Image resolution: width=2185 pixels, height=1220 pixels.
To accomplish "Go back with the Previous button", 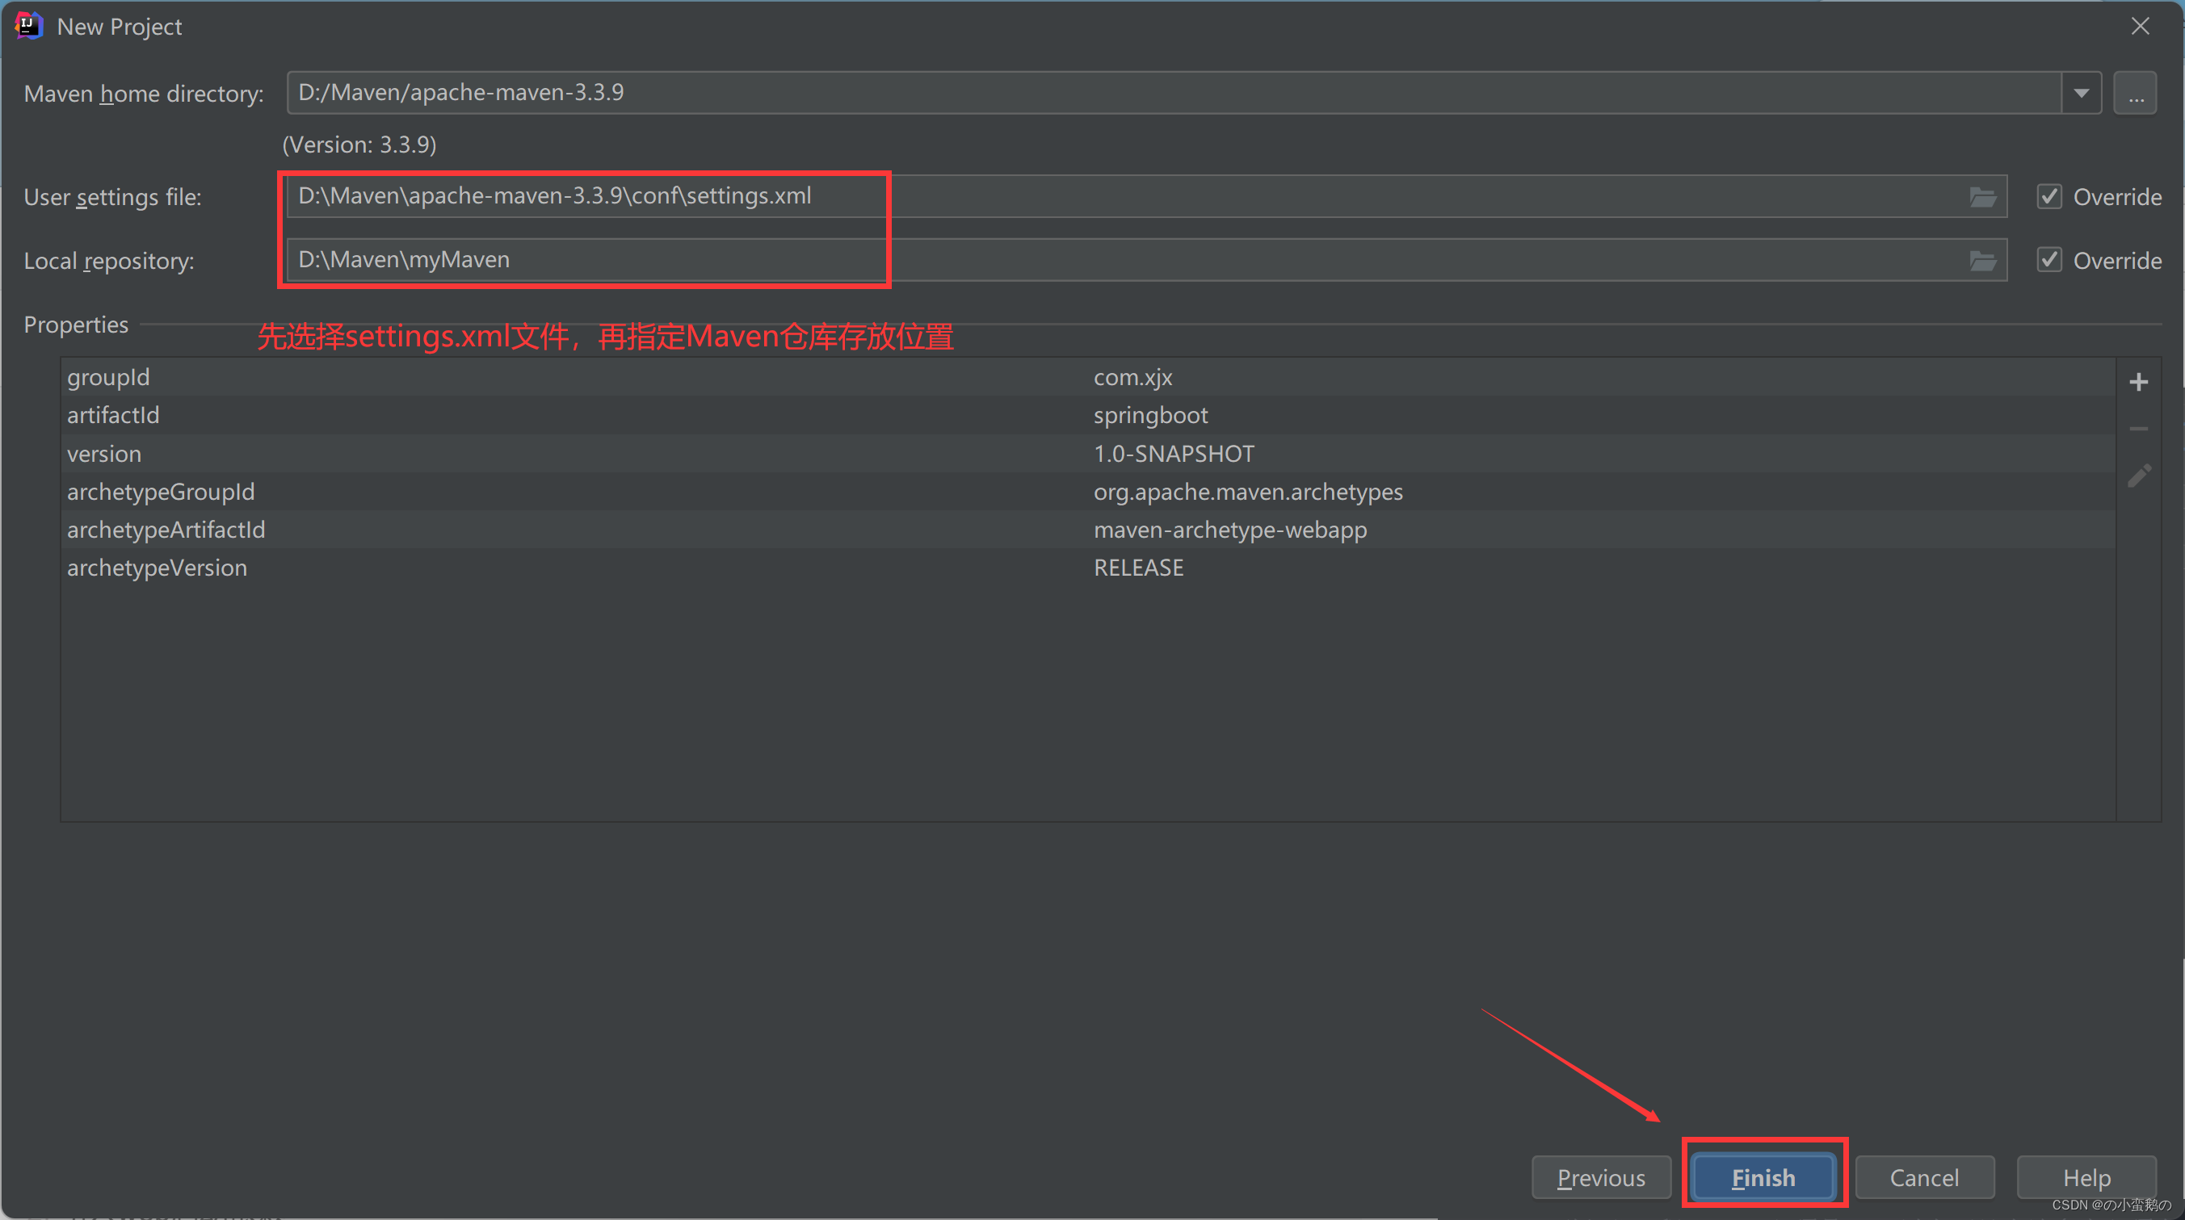I will (x=1600, y=1177).
